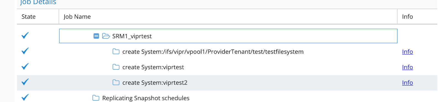Open Info link for testfilesystem job
Screen dimensions: 442x102
407,52
